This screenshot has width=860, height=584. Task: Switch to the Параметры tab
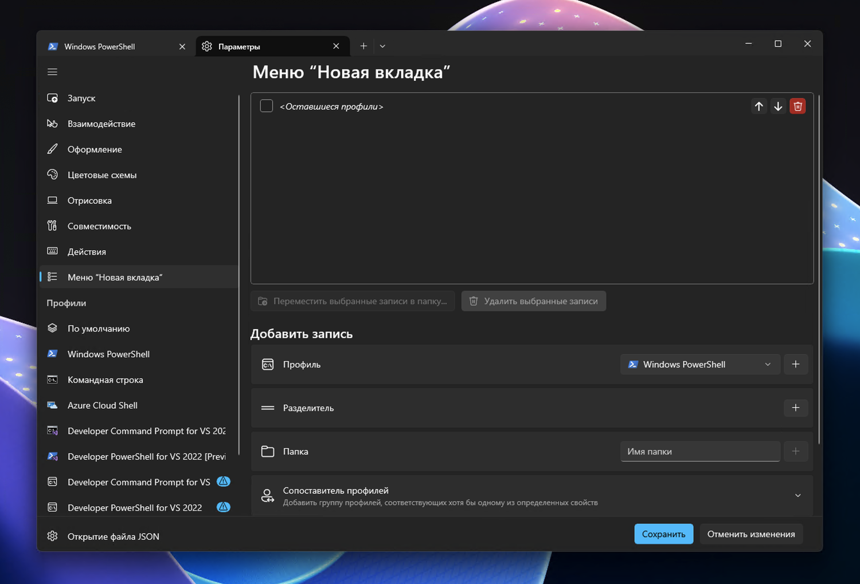coord(271,46)
